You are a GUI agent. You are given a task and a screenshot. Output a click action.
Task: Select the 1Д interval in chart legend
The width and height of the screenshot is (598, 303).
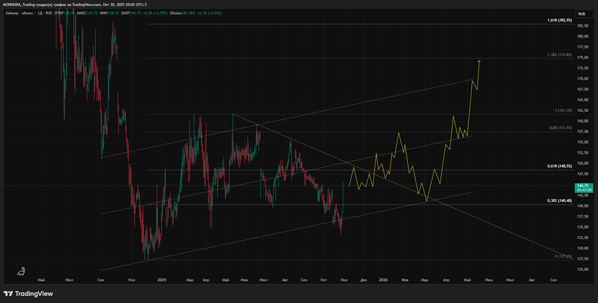point(39,11)
